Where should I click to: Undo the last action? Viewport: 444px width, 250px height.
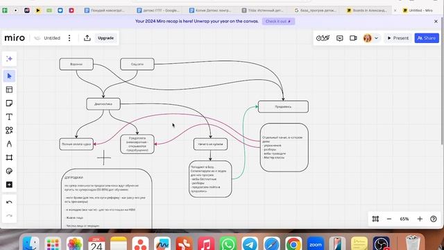(x=9, y=202)
